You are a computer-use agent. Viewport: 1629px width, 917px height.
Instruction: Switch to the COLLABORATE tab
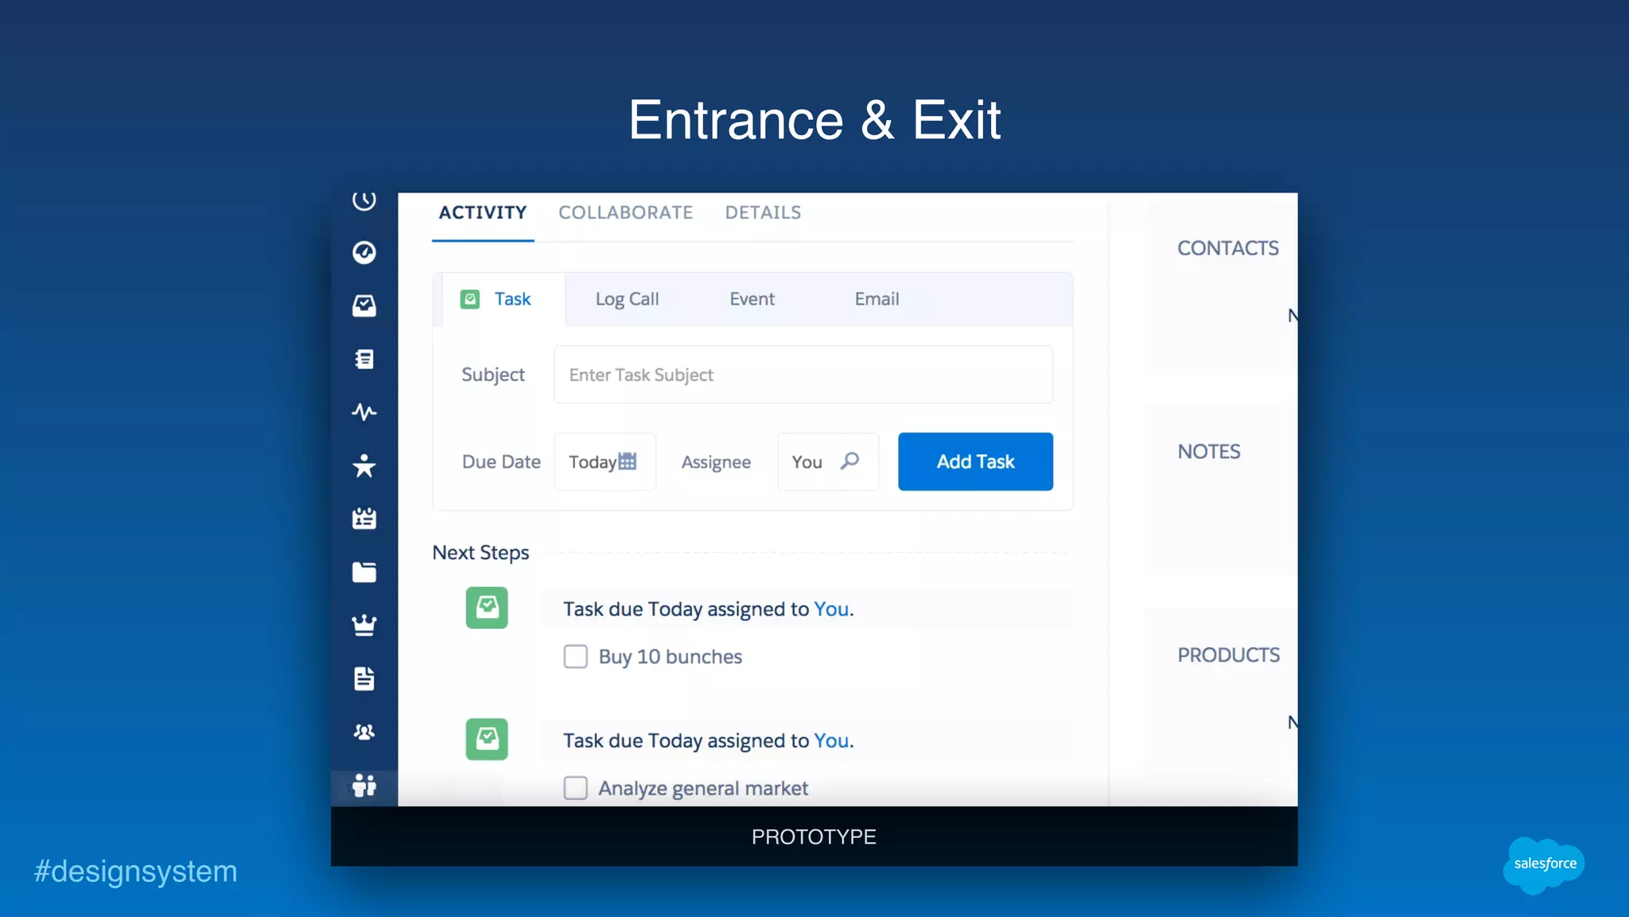pos(626,213)
